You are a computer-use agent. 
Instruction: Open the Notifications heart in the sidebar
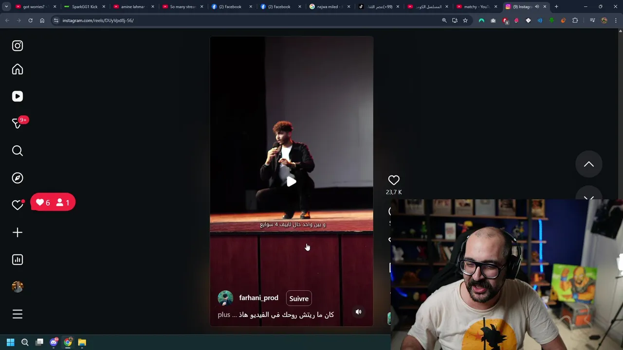[x=18, y=205]
